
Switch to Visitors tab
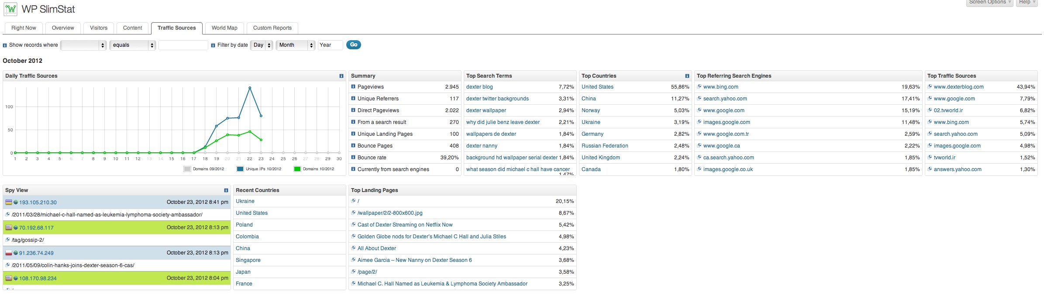pyautogui.click(x=99, y=28)
